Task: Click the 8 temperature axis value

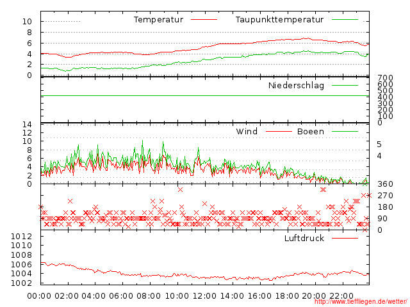Action: pyautogui.click(x=29, y=33)
